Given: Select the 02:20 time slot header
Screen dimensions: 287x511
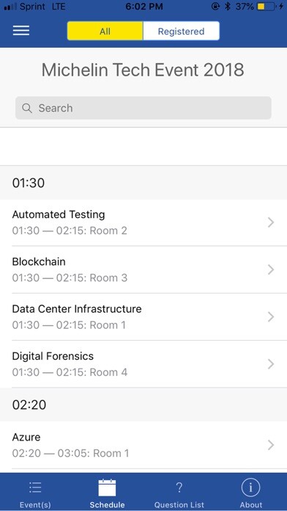Looking at the screenshot, I should click(143, 405).
